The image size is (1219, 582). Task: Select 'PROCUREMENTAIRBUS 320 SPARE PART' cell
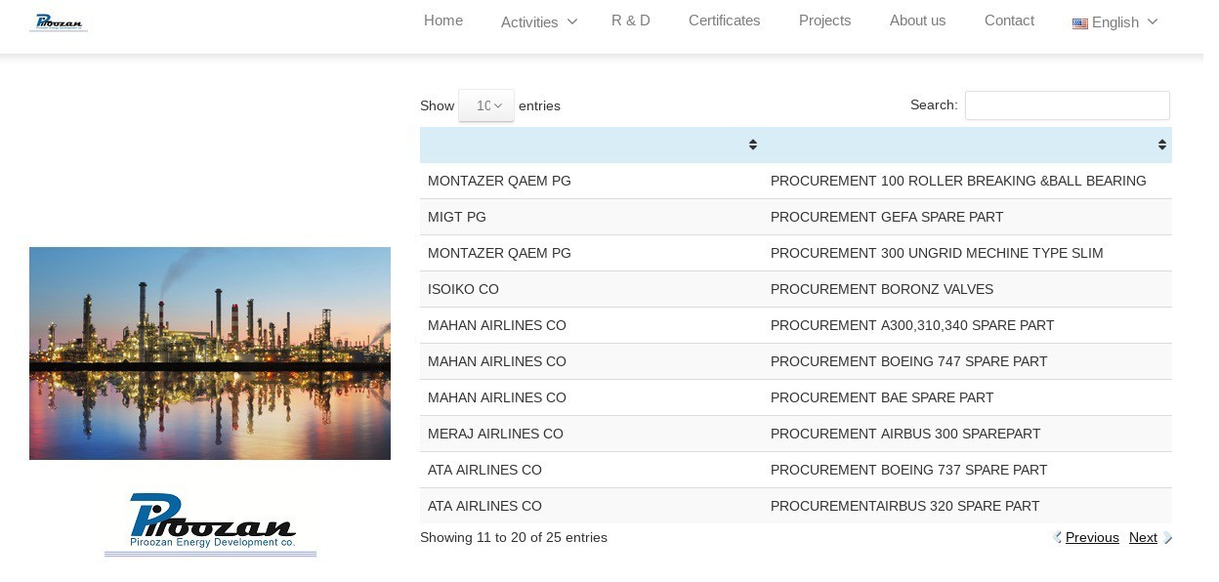click(967, 506)
